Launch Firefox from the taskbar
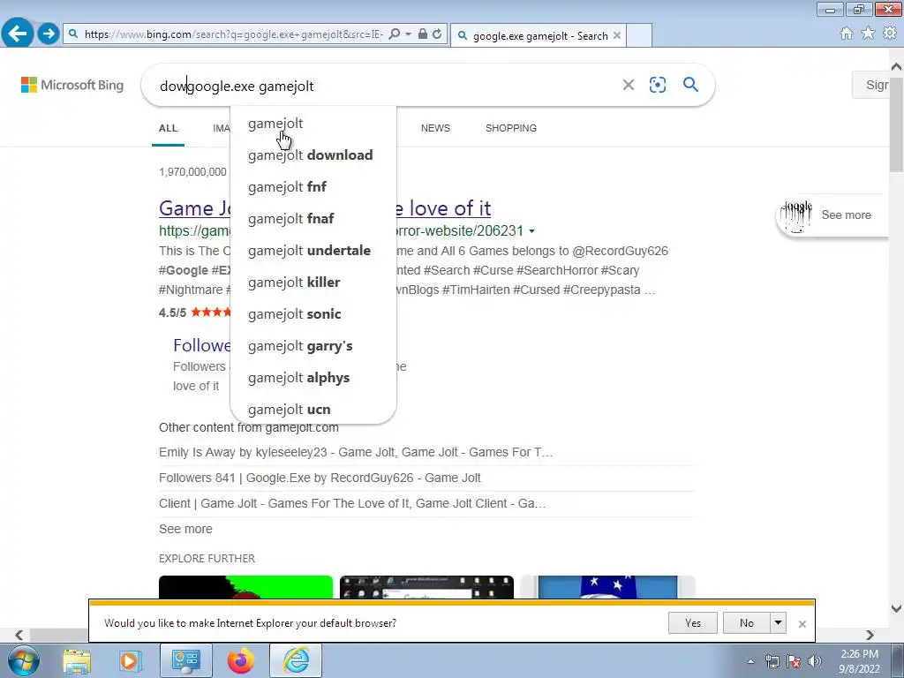Image resolution: width=904 pixels, height=678 pixels. point(241,661)
